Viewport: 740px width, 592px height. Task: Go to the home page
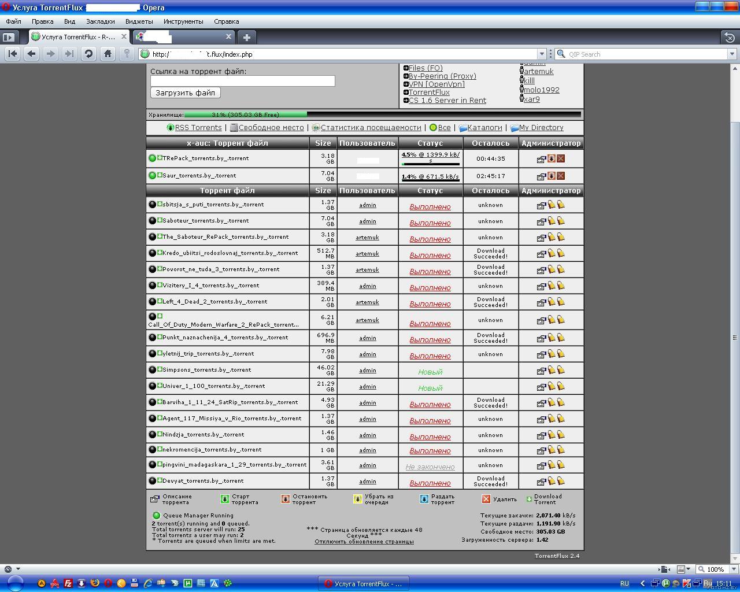108,54
